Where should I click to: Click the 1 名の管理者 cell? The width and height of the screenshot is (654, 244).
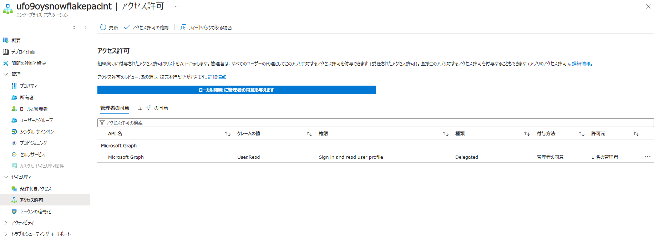pyautogui.click(x=605, y=157)
